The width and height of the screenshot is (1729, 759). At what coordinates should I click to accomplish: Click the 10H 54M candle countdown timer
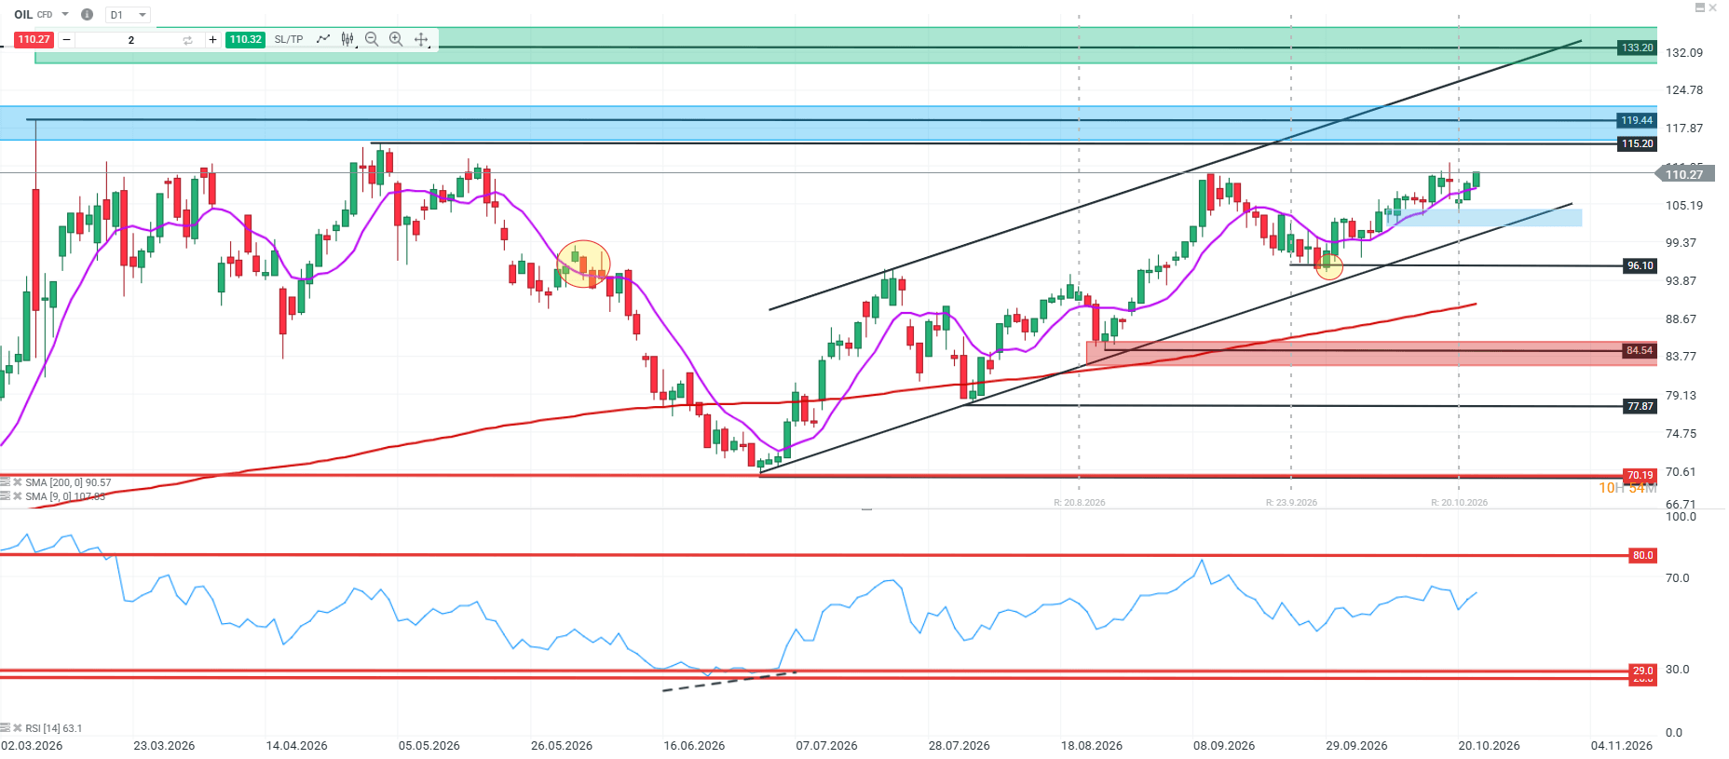pos(1627,488)
